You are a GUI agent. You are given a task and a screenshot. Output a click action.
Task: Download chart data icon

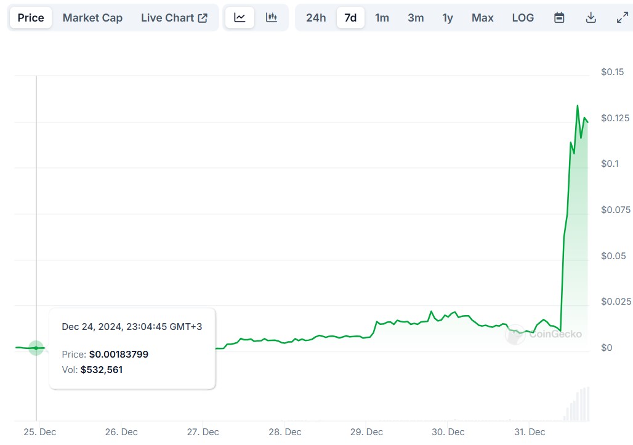coord(591,18)
